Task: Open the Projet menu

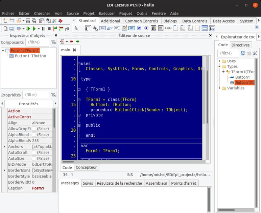Action: (x=89, y=14)
